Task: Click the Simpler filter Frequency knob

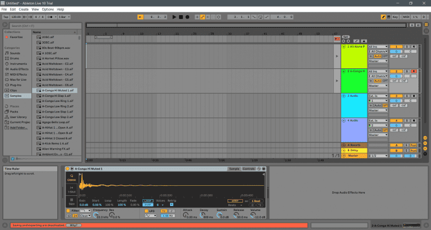Action: pyautogui.click(x=95, y=215)
